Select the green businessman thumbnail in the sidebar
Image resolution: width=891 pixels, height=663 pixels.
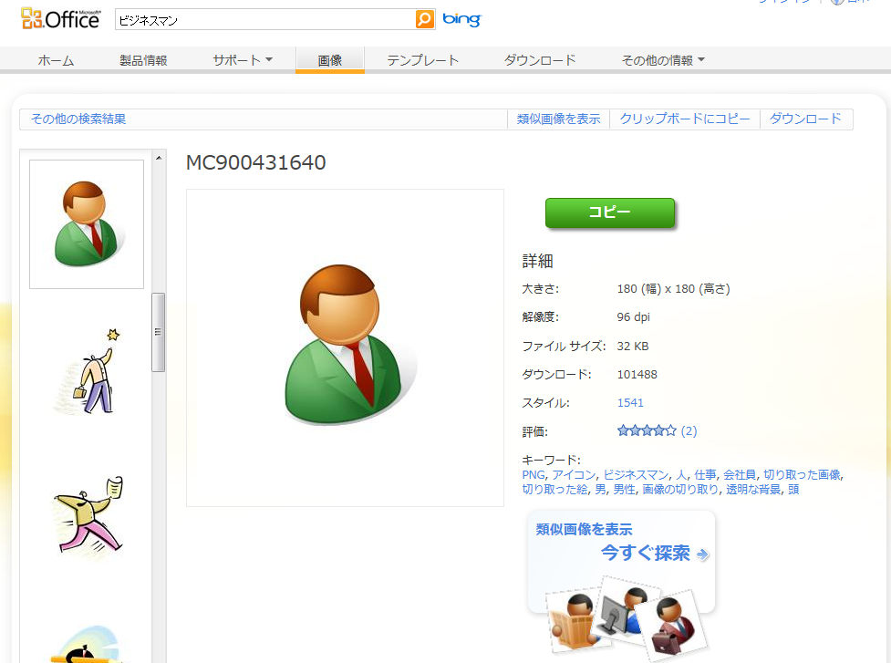[x=86, y=223]
